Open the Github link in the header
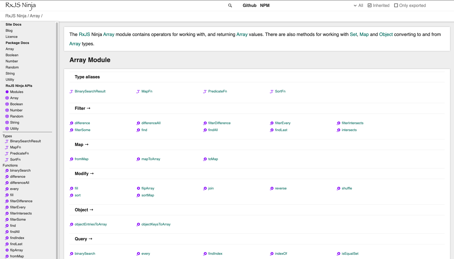 pos(249,5)
